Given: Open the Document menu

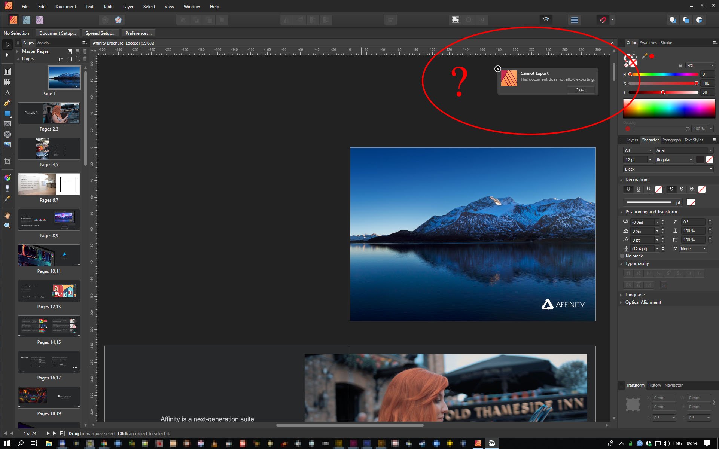Looking at the screenshot, I should pos(65,6).
